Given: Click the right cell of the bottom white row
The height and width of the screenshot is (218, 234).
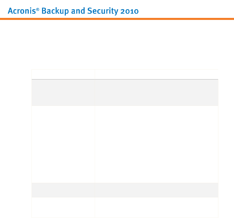Looking at the screenshot, I should (x=156, y=207).
